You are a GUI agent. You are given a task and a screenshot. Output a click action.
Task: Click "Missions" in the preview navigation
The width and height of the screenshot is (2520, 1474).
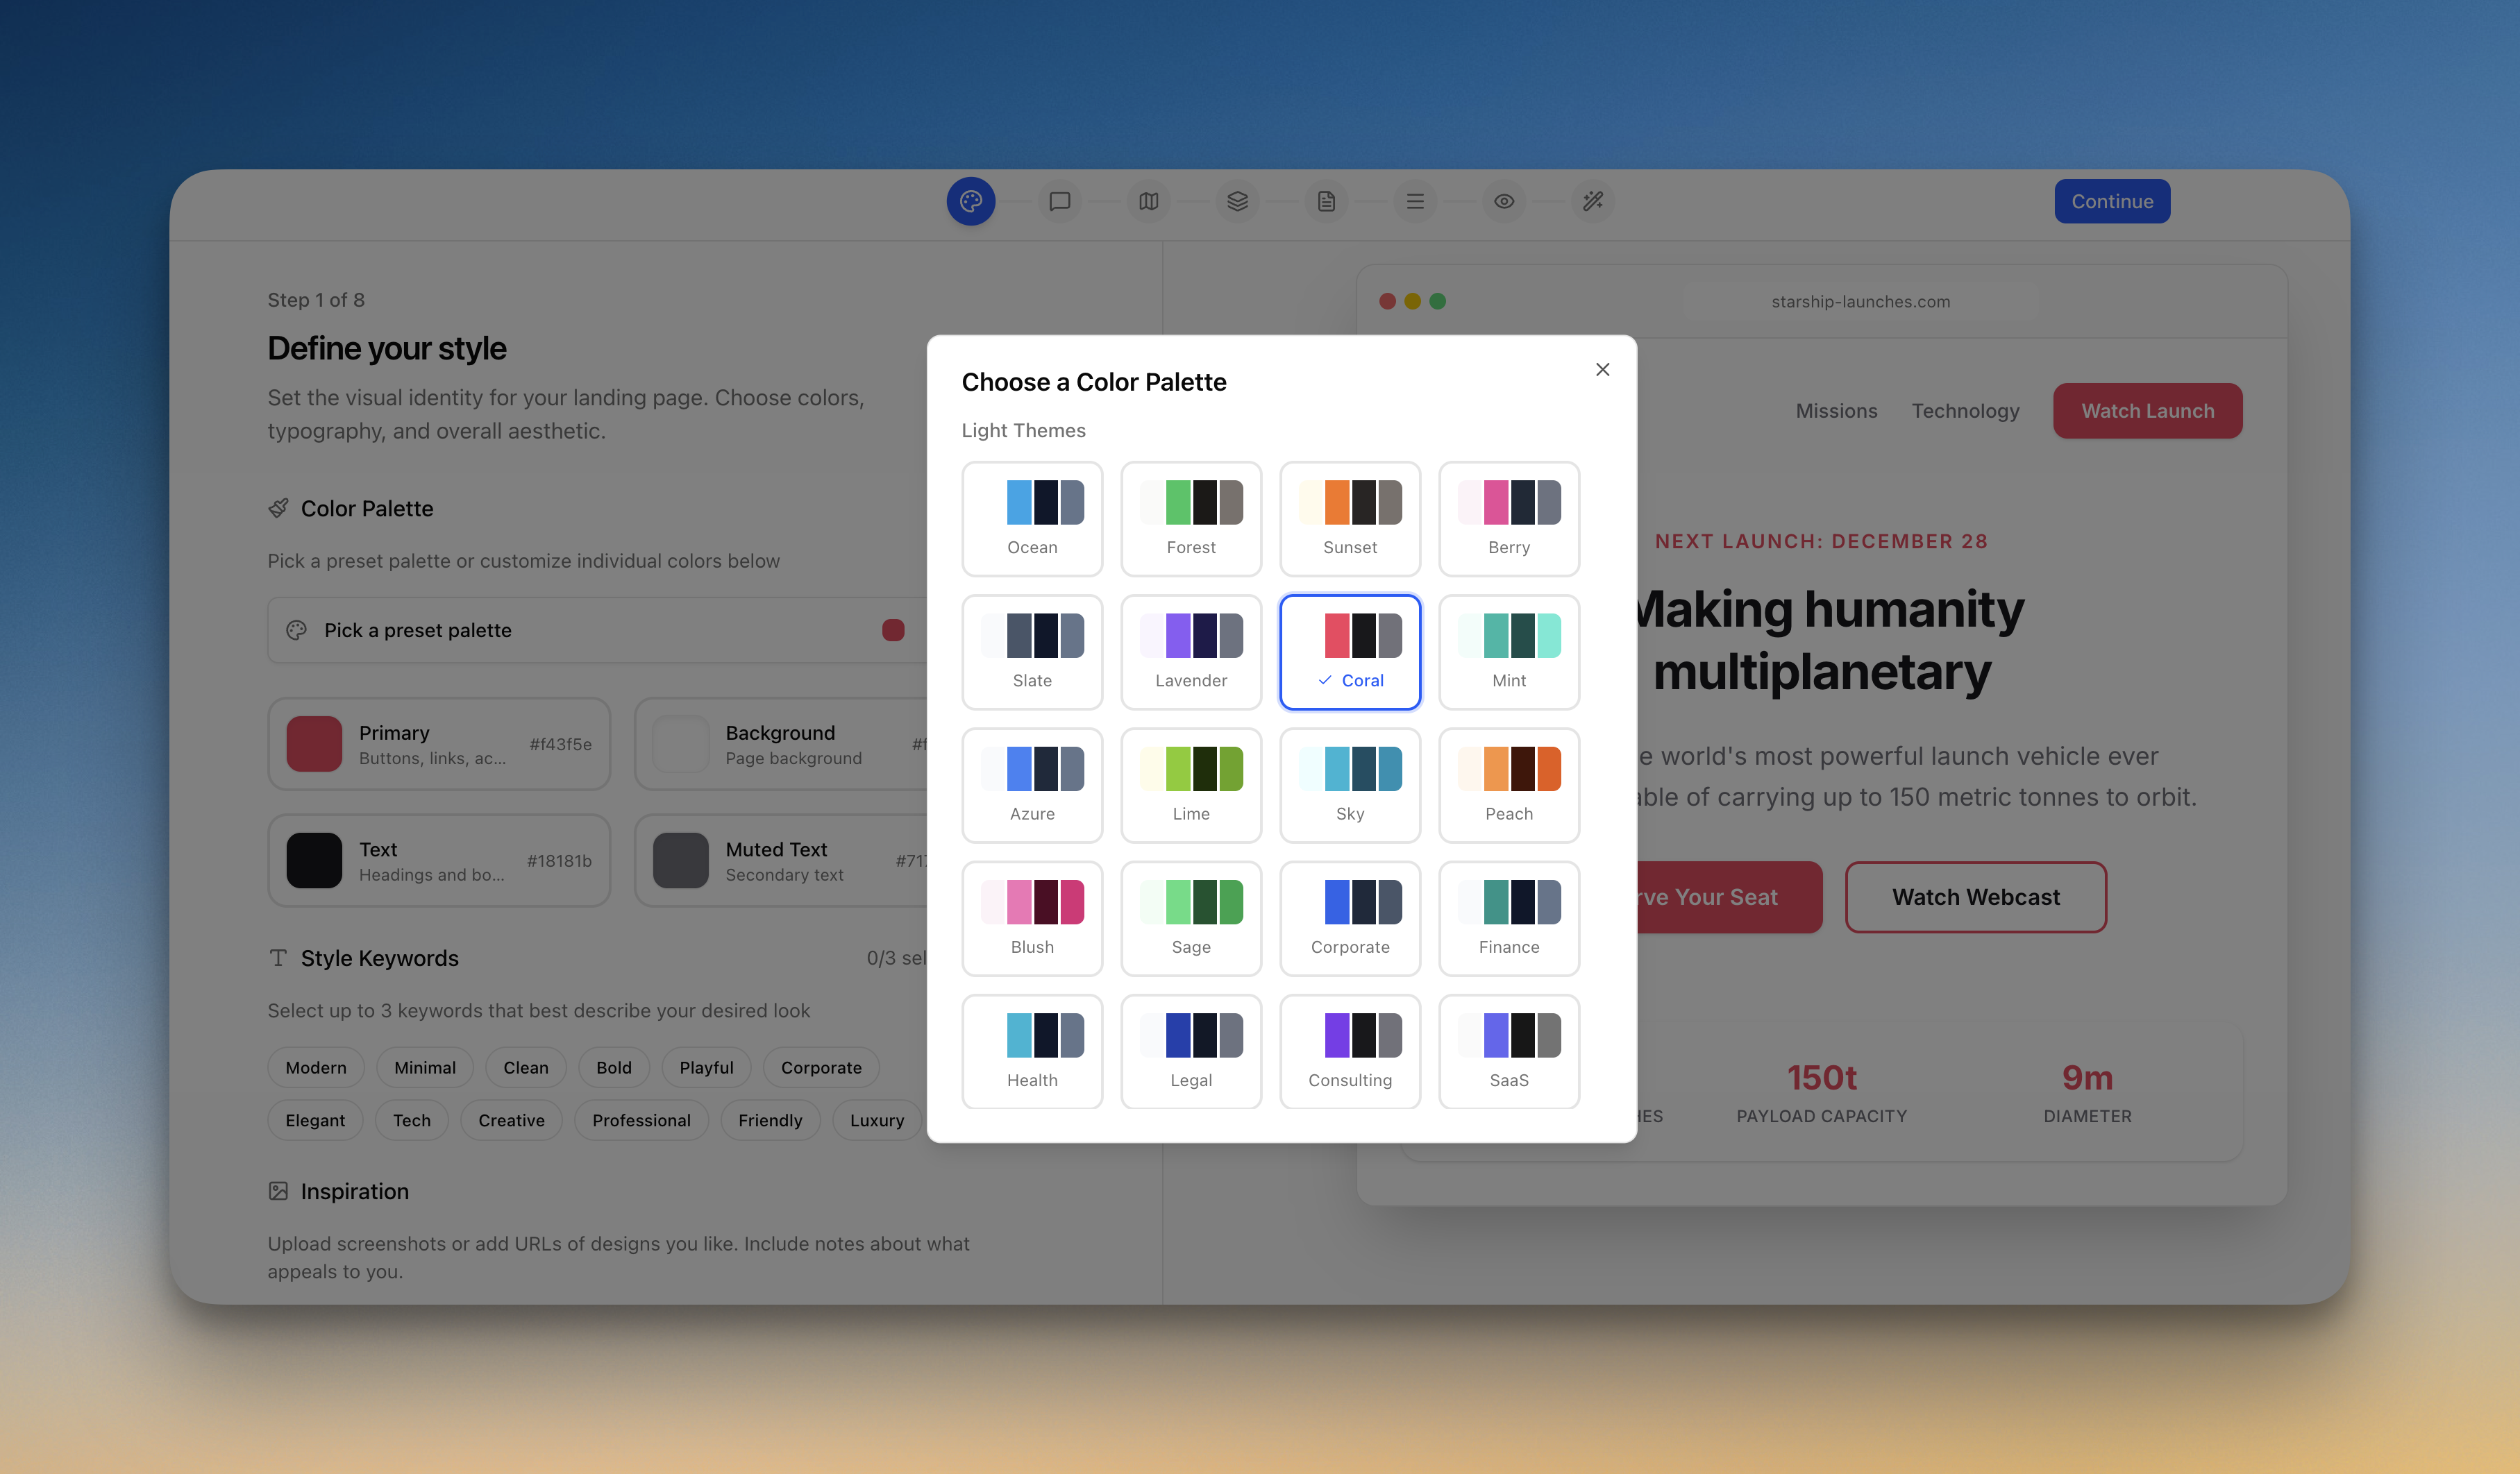pyautogui.click(x=1836, y=411)
